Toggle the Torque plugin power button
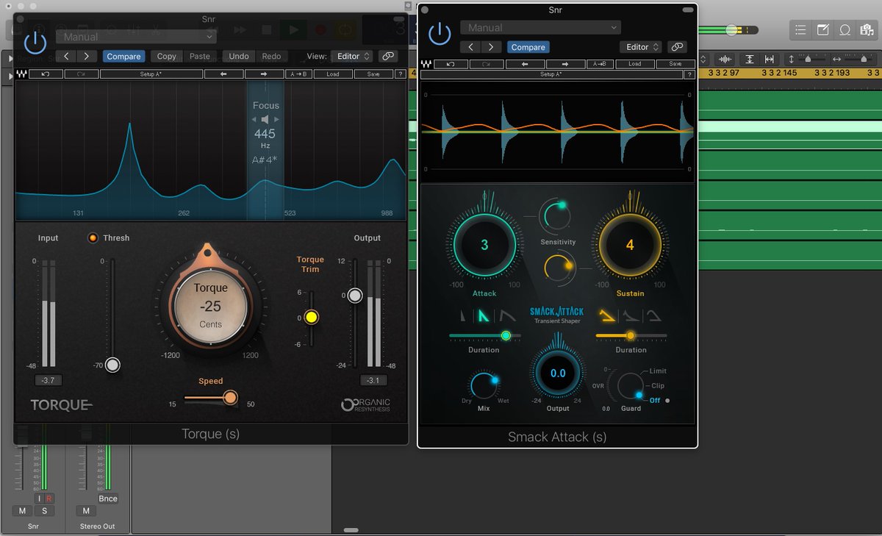 tap(35, 43)
